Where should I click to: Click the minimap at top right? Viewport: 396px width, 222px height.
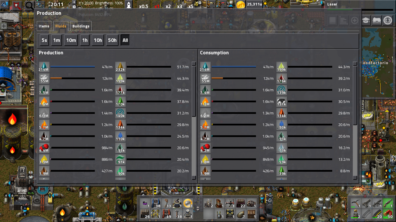coord(377,62)
